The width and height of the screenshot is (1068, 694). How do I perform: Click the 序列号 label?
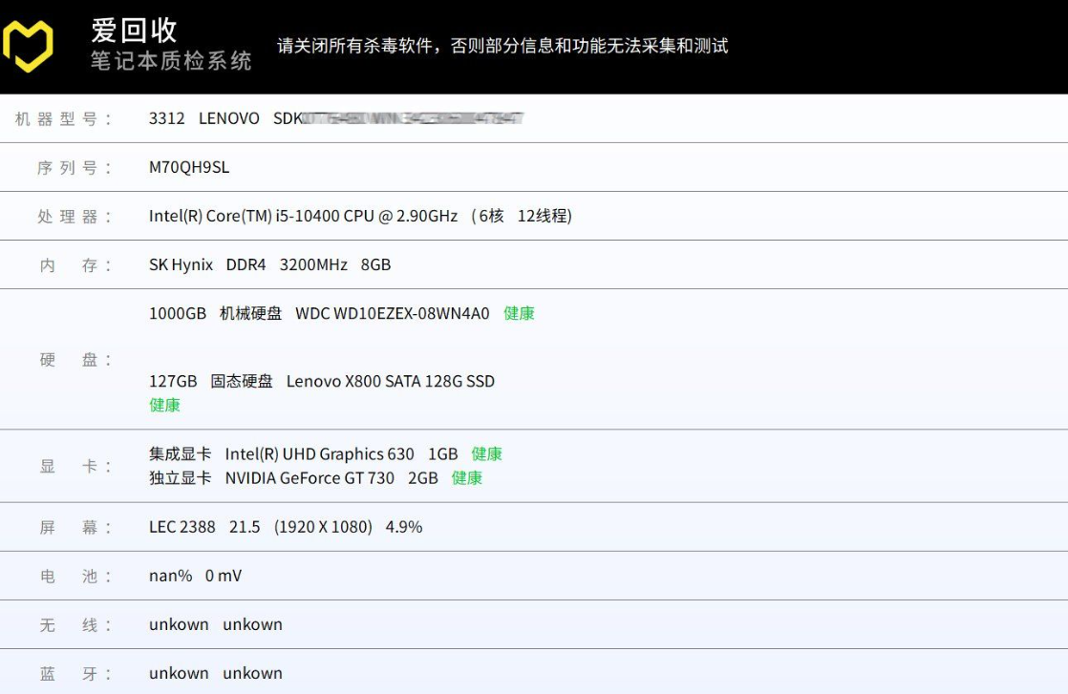(x=75, y=168)
